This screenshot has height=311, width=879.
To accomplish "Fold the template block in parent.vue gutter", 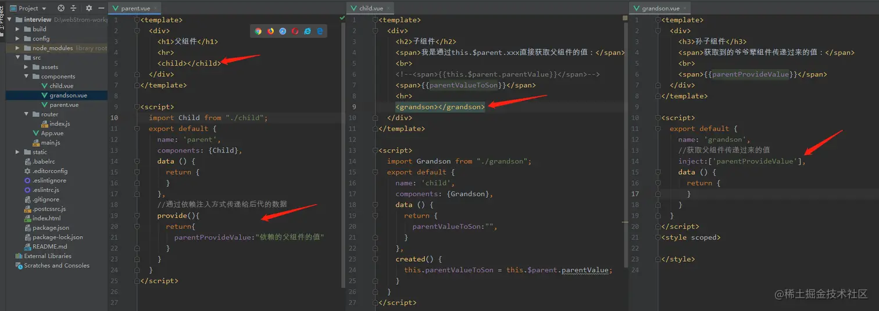I will pos(138,20).
